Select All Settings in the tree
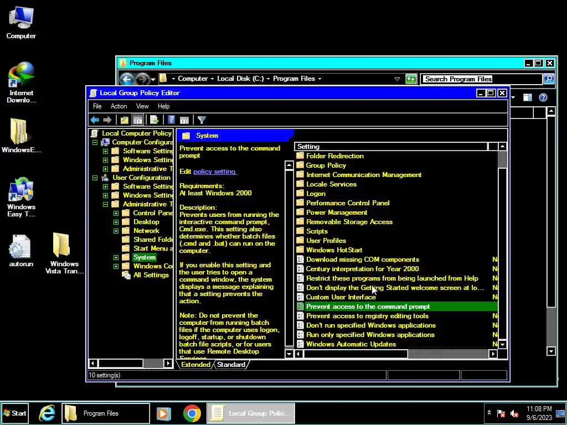This screenshot has width=567, height=425. coord(151,275)
